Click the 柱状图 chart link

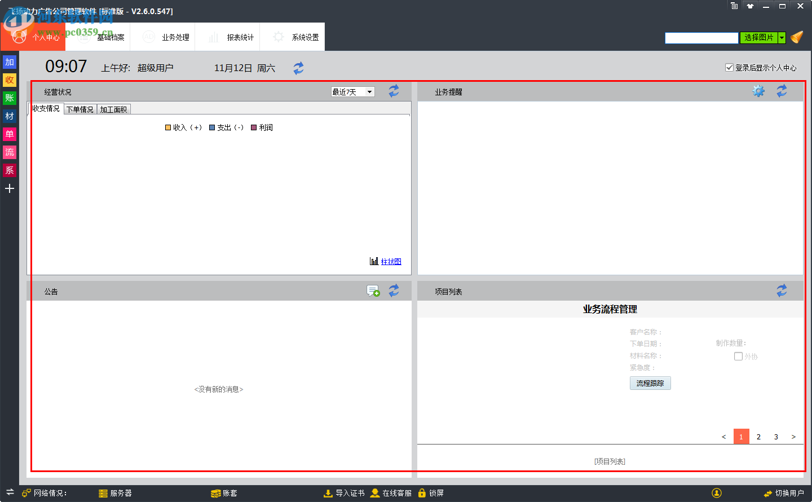(x=391, y=262)
